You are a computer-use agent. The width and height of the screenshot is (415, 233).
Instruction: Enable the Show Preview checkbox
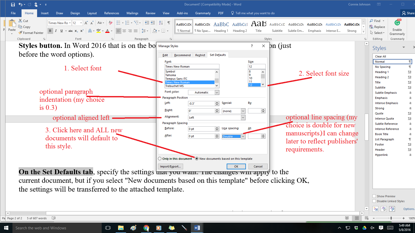pos(374,196)
